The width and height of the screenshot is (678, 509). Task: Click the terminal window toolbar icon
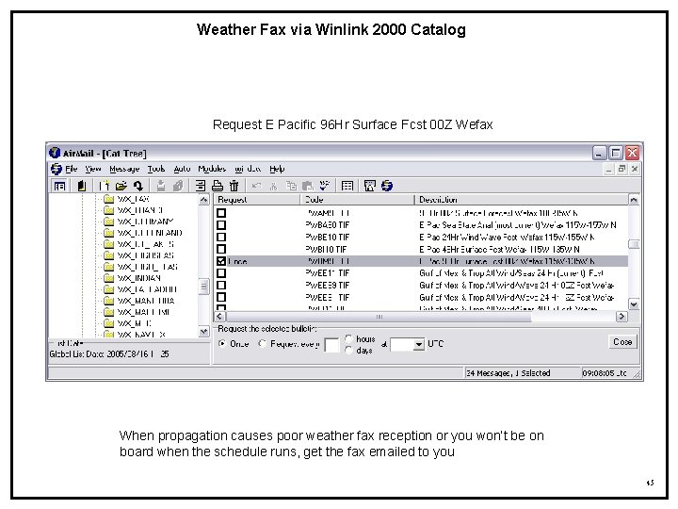(x=370, y=186)
